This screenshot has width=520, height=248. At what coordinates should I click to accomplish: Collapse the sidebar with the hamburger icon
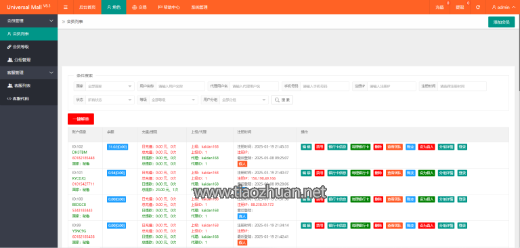pos(66,7)
